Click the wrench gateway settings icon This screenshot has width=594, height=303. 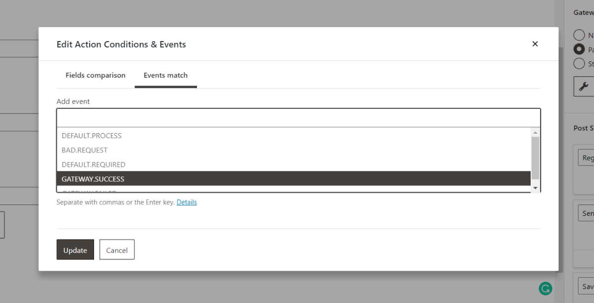pos(583,86)
